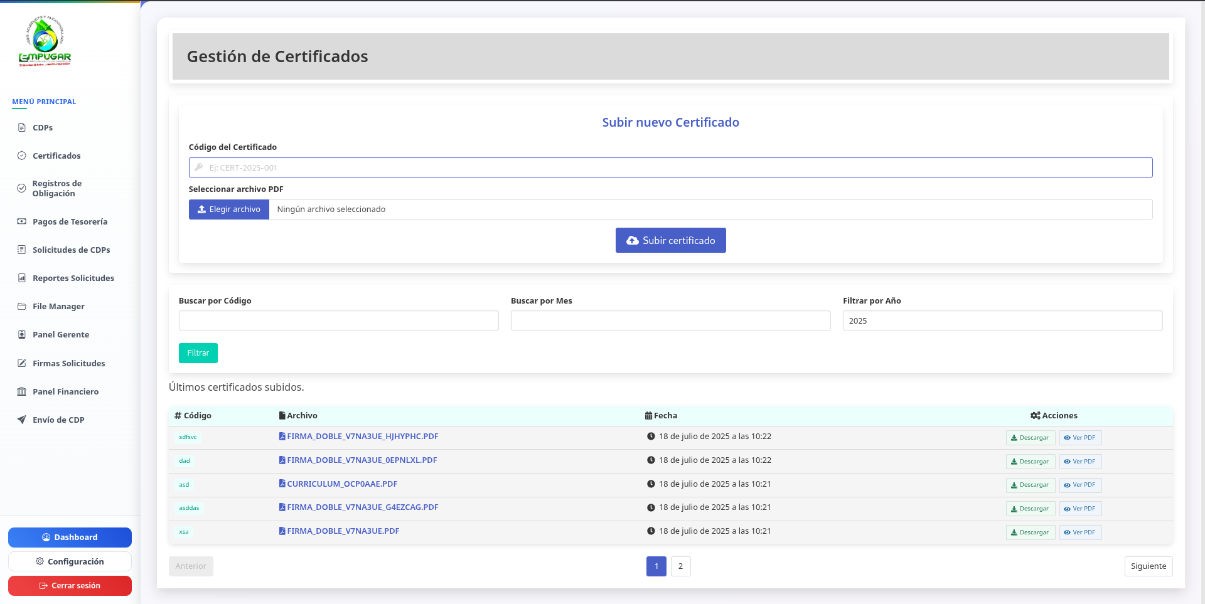1205x604 pixels.
Task: Select page 1 in pagination
Action: [x=656, y=566]
